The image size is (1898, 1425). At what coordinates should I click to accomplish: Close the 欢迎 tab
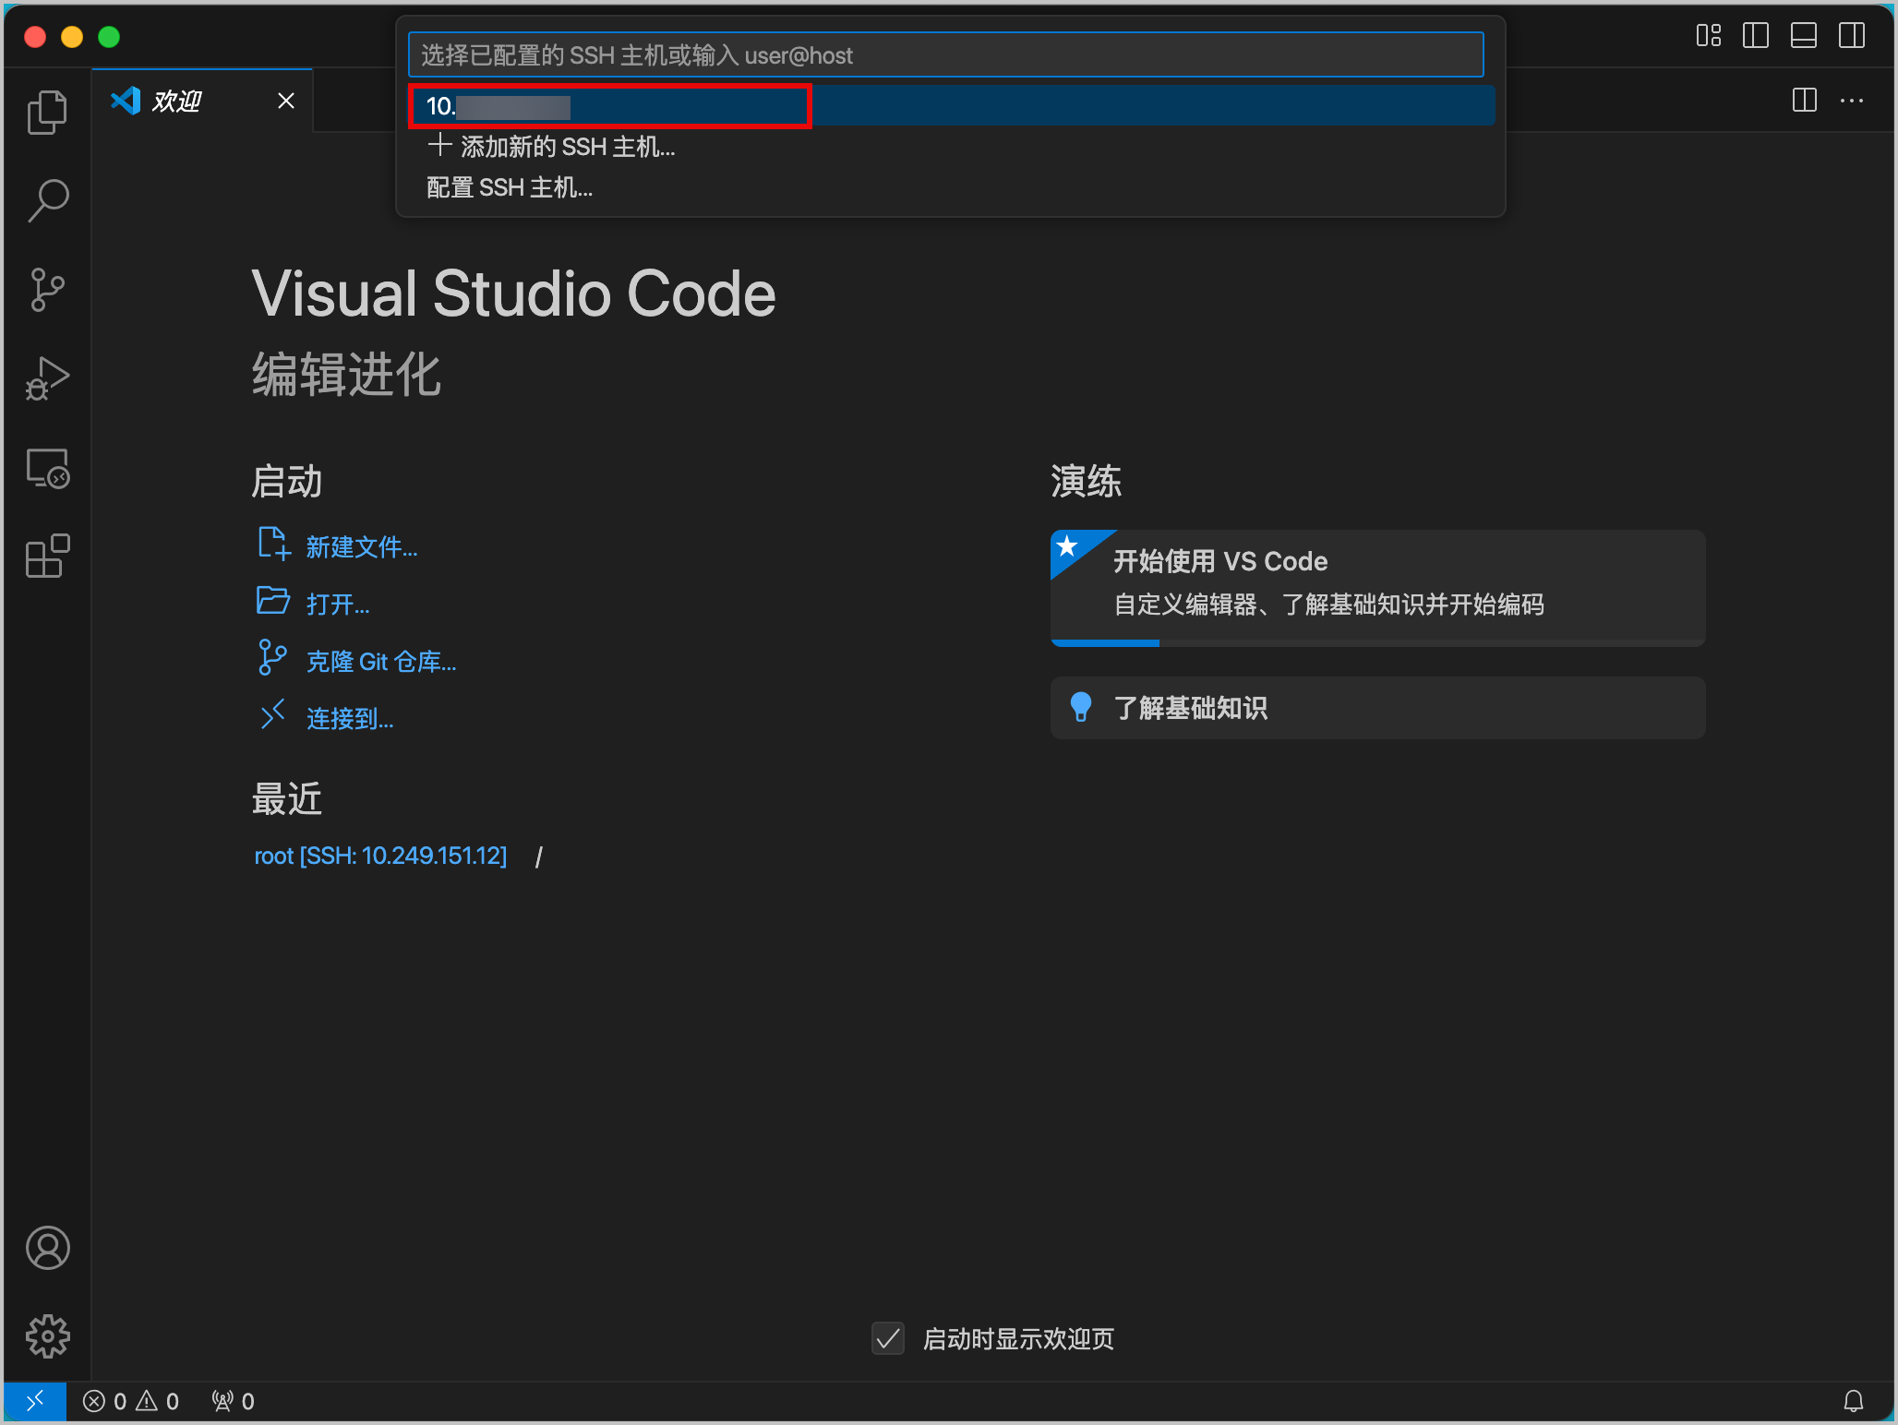tap(286, 101)
